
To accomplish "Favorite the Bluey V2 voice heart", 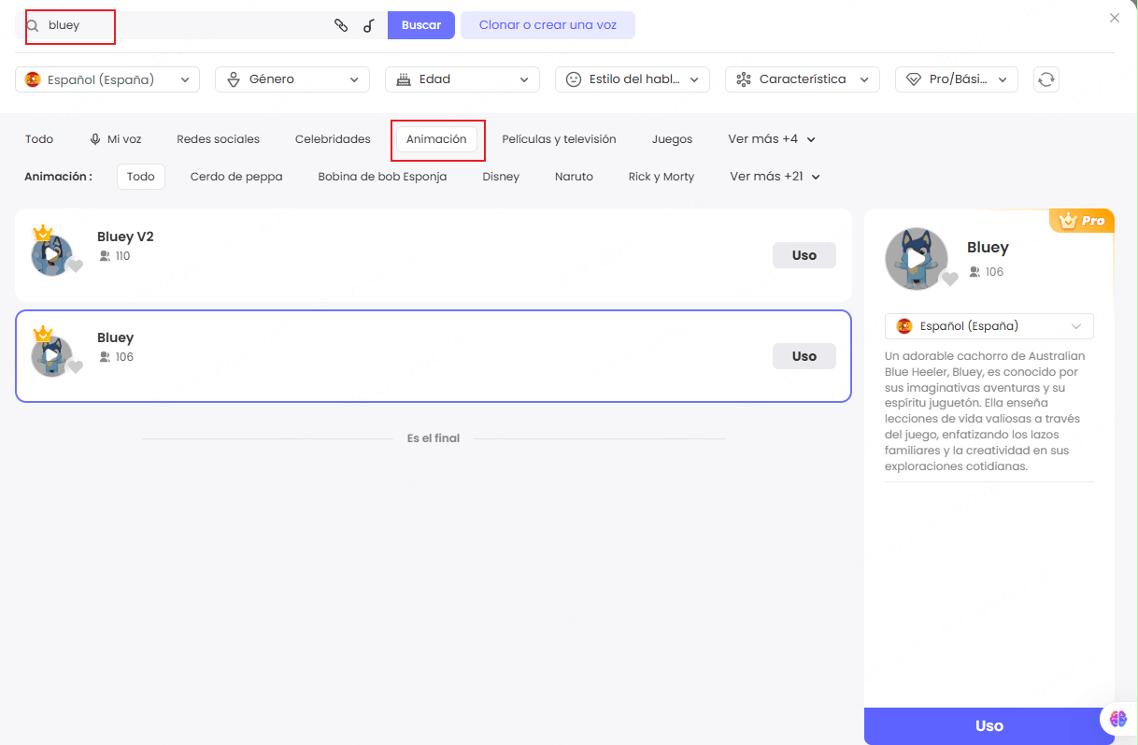I will [76, 266].
